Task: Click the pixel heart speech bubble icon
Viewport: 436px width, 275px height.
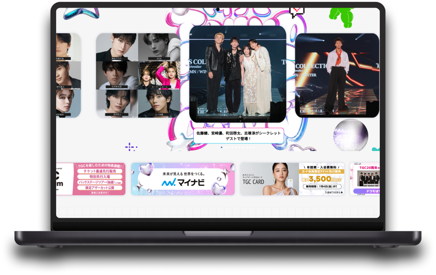Action: tap(297, 12)
